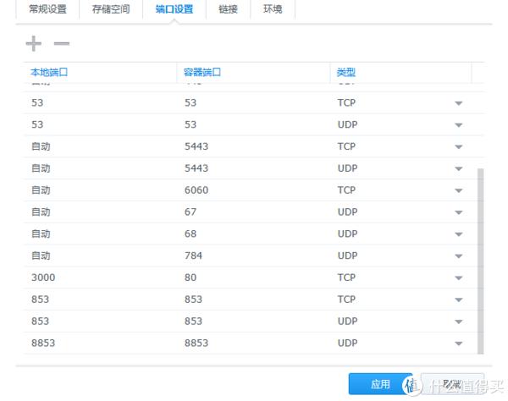Select the 端口设置 tab
The width and height of the screenshot is (508, 401).
(x=174, y=9)
